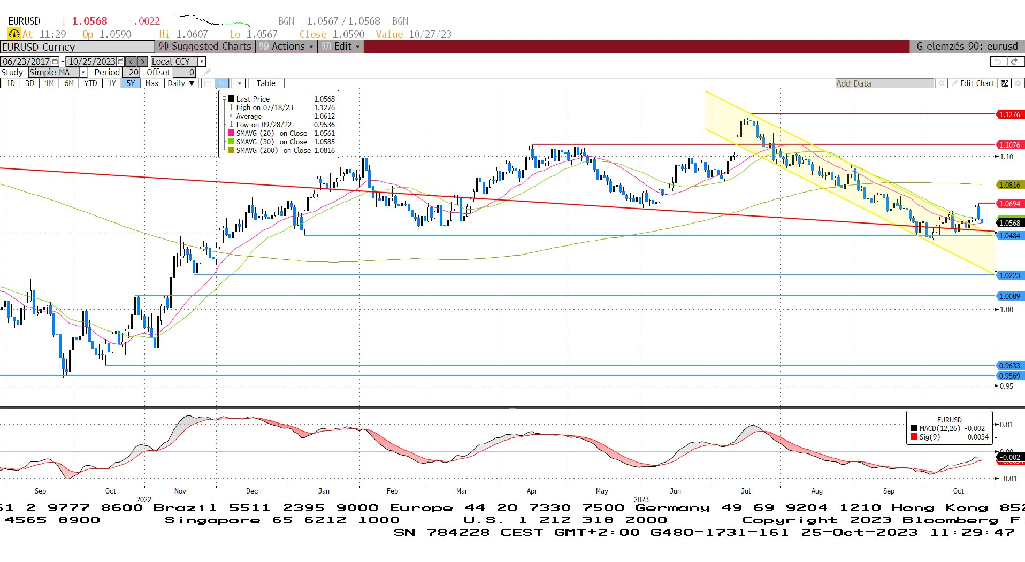1025x562 pixels.
Task: Click the 1.0089 blue support level label
Action: 1009,296
